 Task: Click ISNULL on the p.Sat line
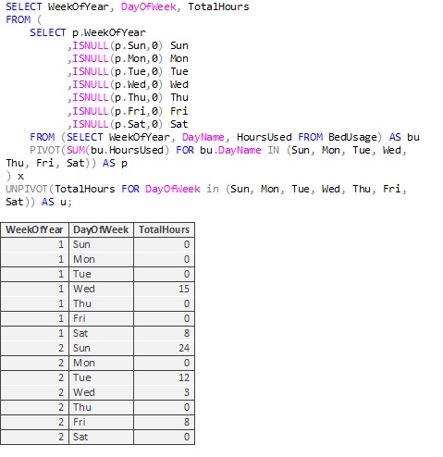[91, 124]
